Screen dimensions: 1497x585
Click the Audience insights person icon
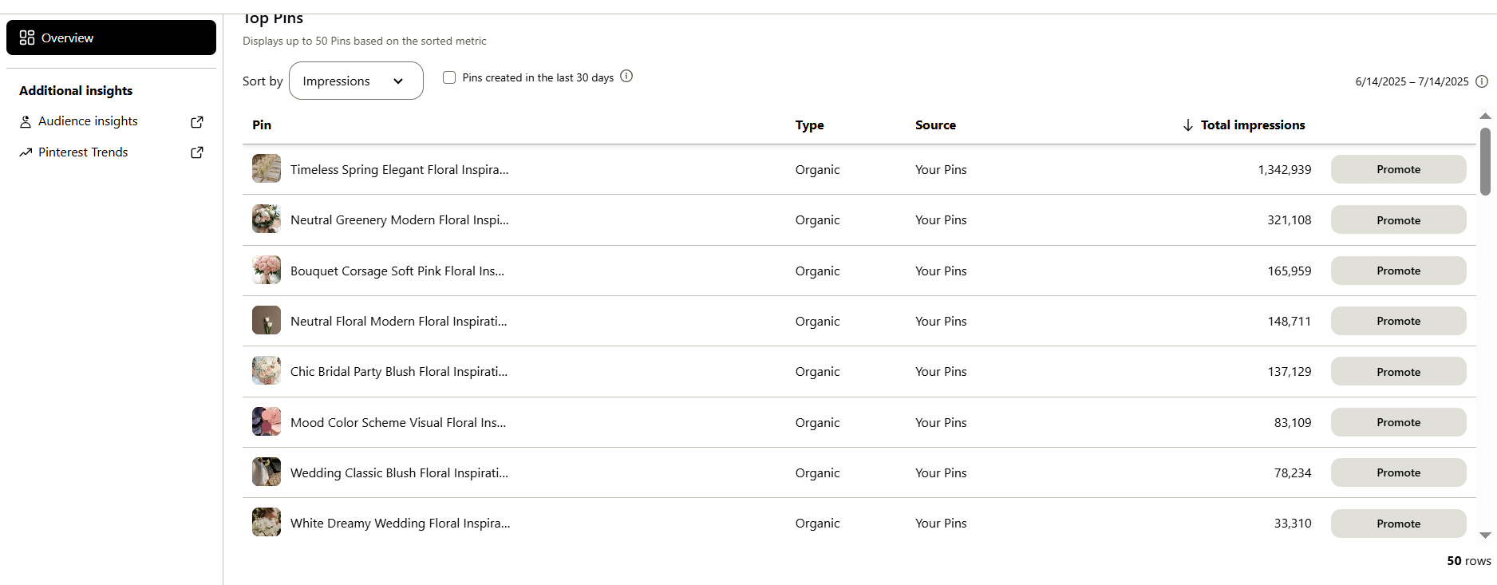26,121
